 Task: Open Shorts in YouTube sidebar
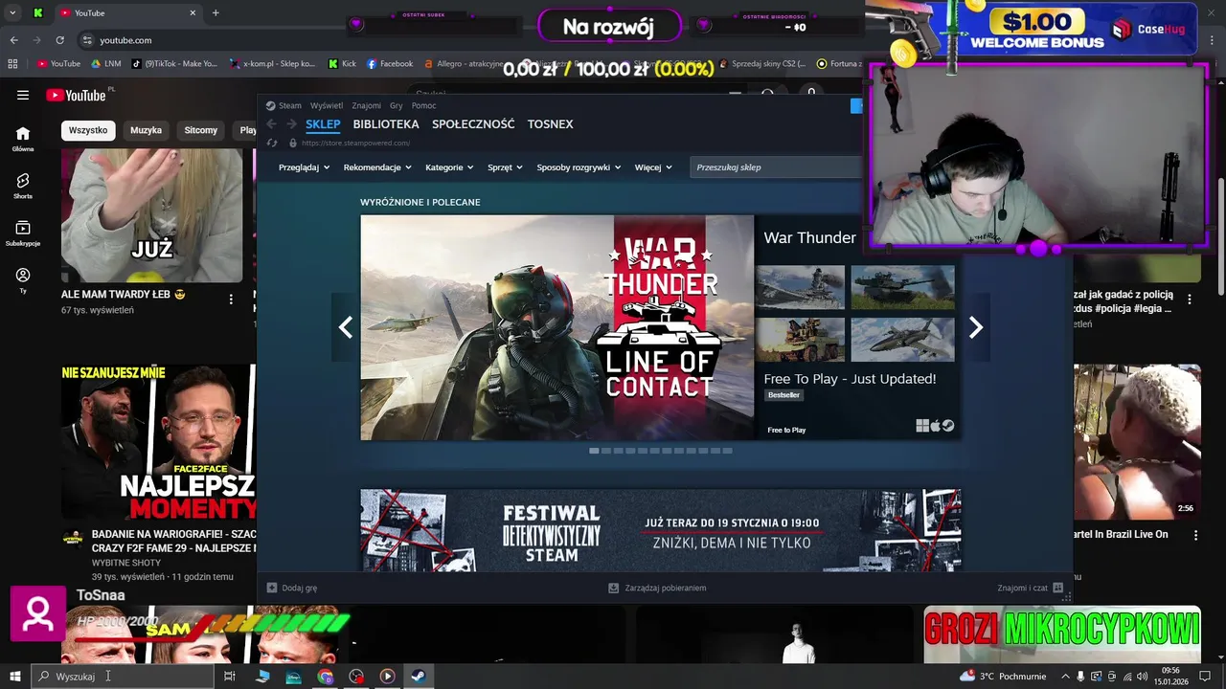(23, 186)
